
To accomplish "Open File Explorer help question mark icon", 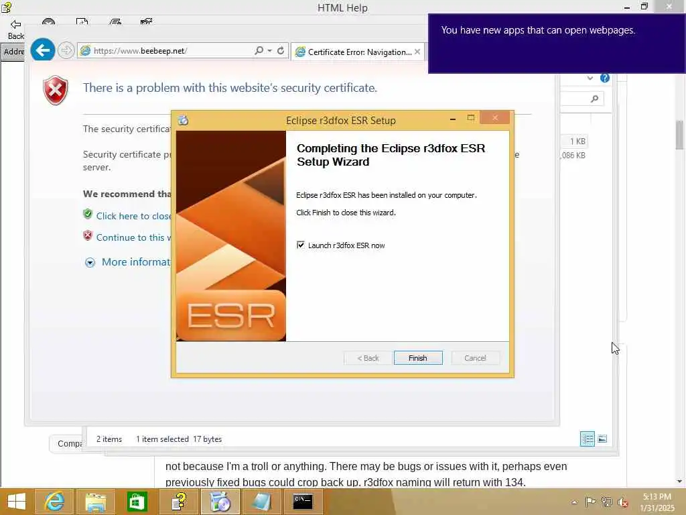I will coord(605,78).
